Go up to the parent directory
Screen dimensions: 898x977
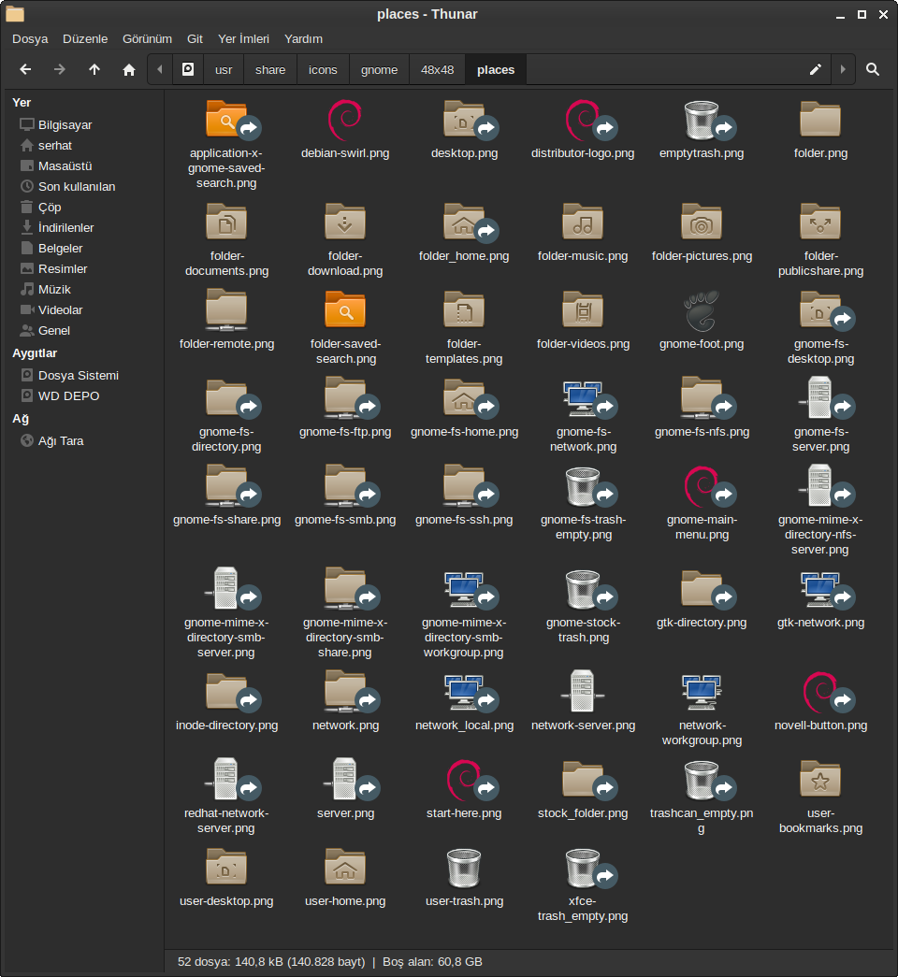(x=94, y=69)
